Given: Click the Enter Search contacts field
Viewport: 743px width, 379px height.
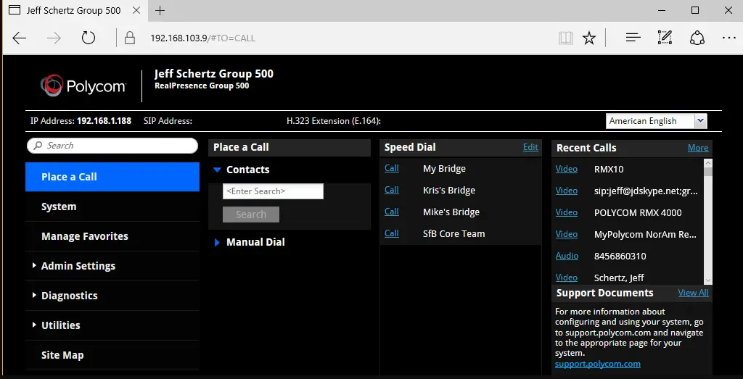Looking at the screenshot, I should (x=273, y=191).
